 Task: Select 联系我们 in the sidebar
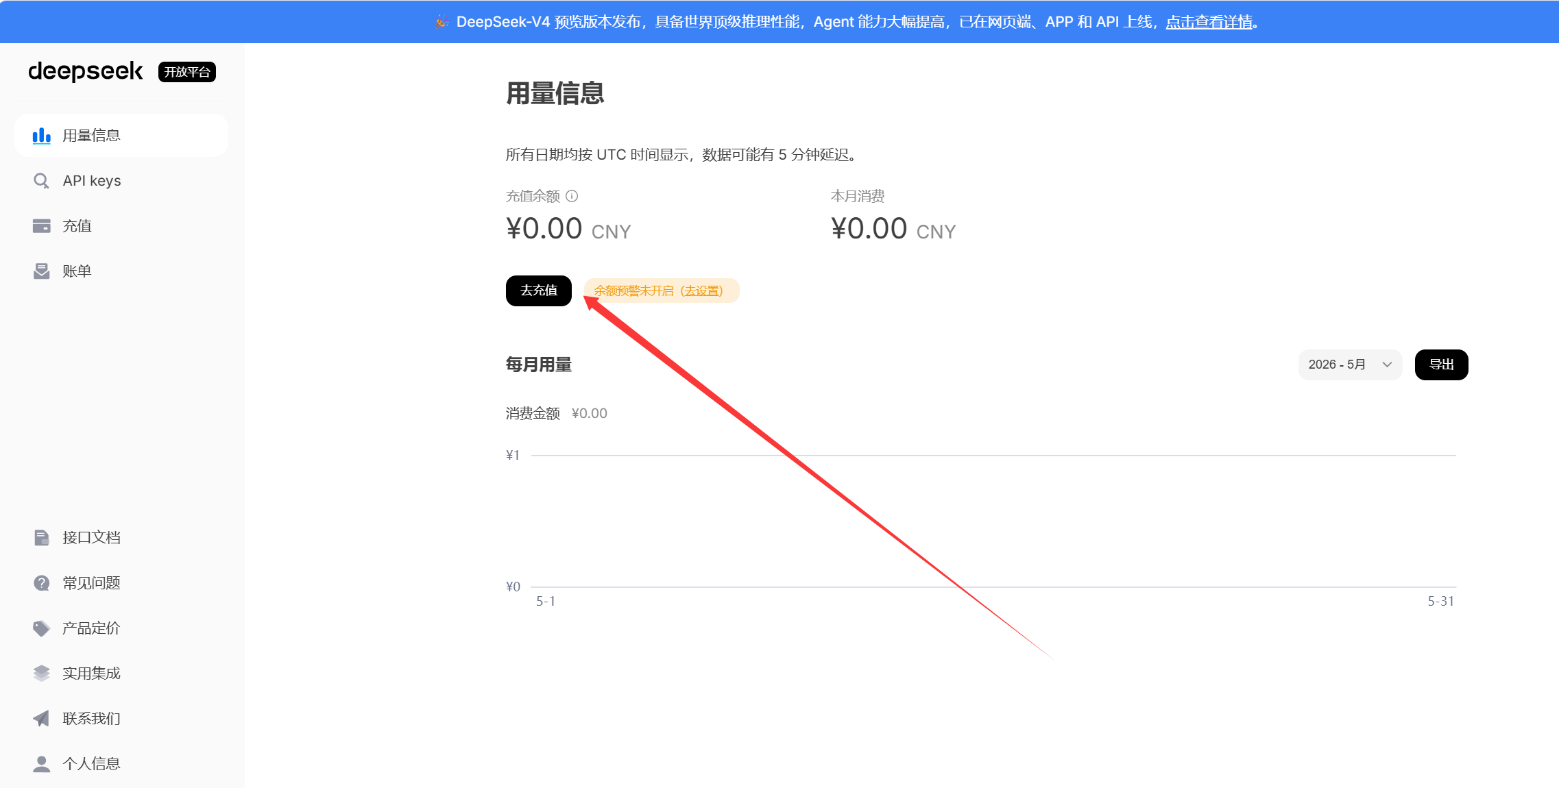pyautogui.click(x=121, y=719)
